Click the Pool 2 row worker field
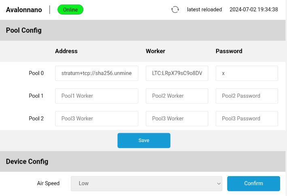 click(177, 119)
